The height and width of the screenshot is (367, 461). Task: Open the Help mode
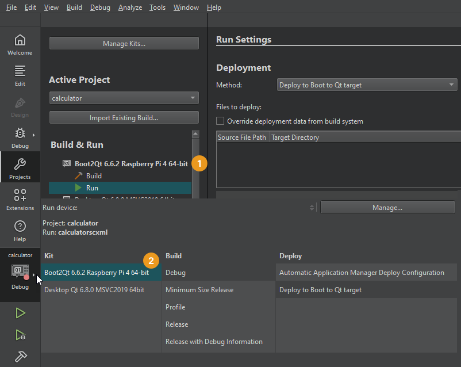point(20,231)
